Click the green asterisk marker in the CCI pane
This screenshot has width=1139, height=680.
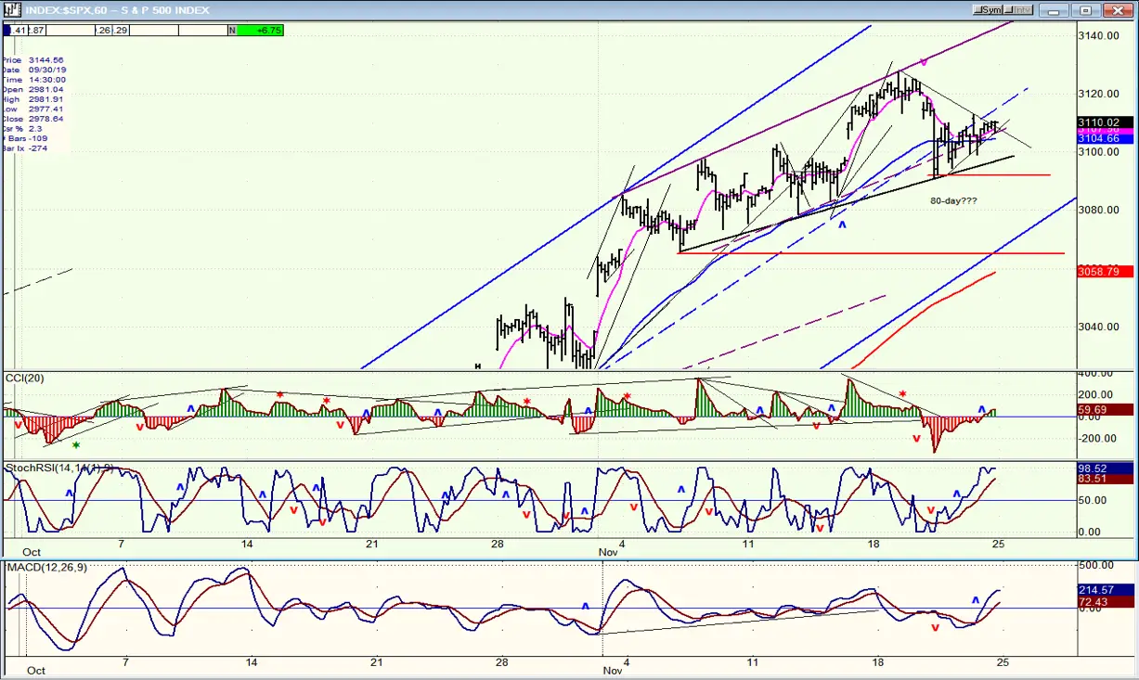pyautogui.click(x=76, y=445)
